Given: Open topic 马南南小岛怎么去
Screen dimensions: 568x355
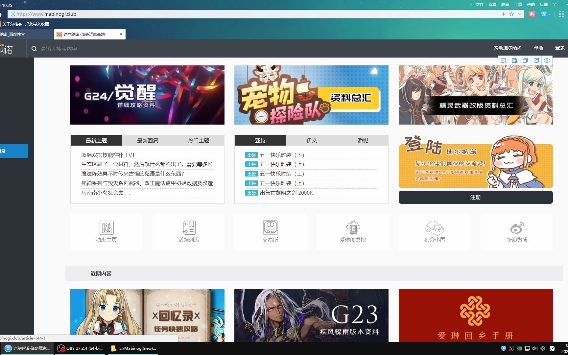Looking at the screenshot, I should [106, 193].
